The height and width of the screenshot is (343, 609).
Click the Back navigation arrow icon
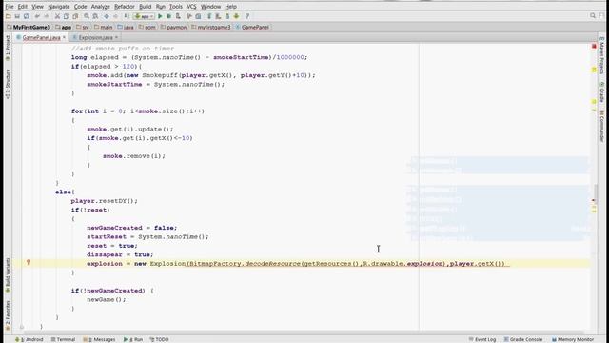[106, 16]
